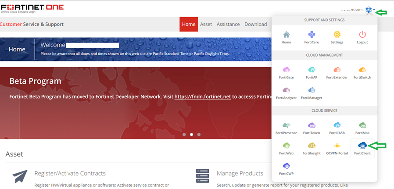This screenshot has height=189, width=394.
Task: Open FortiExtender cloud icon
Action: coord(337,70)
